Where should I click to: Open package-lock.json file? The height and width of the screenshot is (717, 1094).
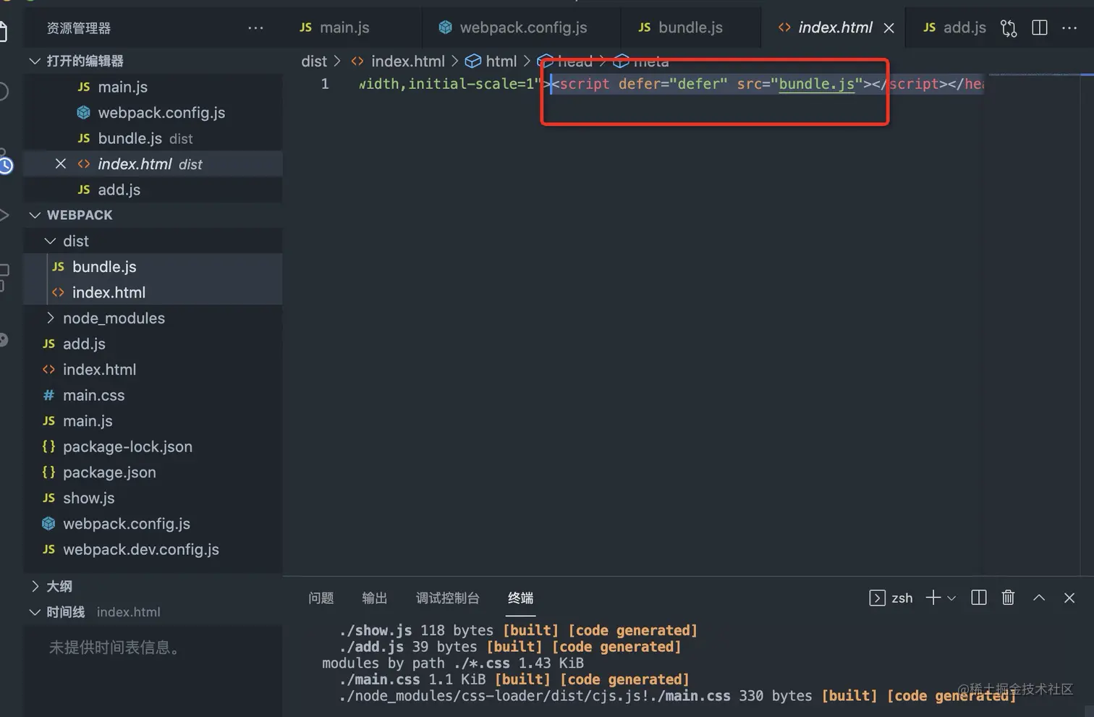coord(153,446)
